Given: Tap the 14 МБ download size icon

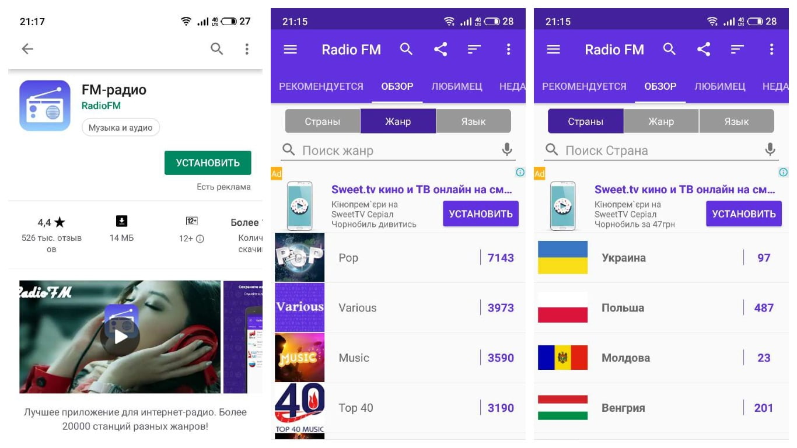Looking at the screenshot, I should 121,221.
